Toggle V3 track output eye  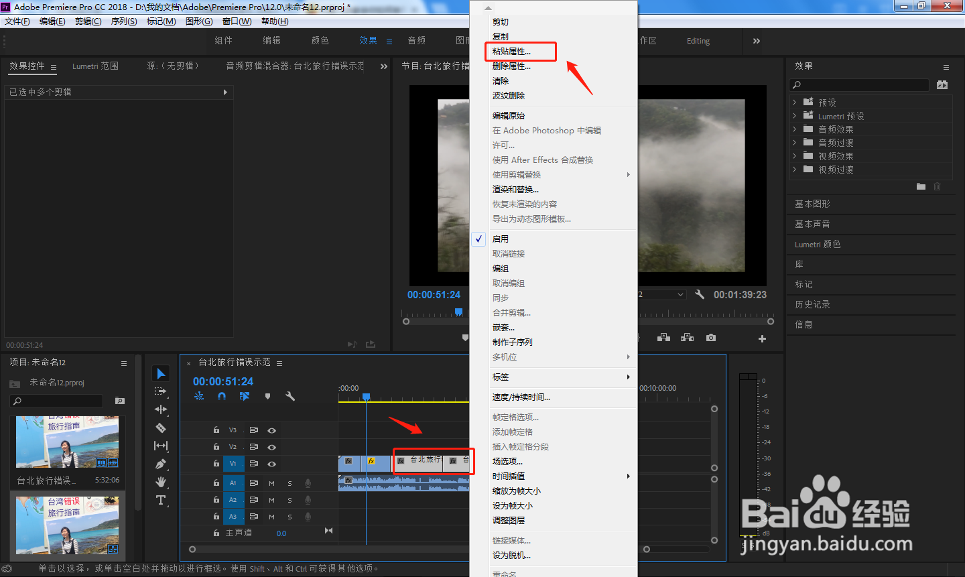point(271,430)
